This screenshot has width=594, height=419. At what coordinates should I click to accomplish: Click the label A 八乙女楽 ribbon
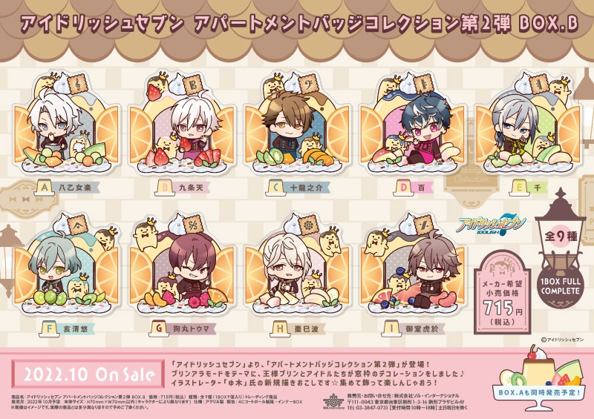point(67,187)
